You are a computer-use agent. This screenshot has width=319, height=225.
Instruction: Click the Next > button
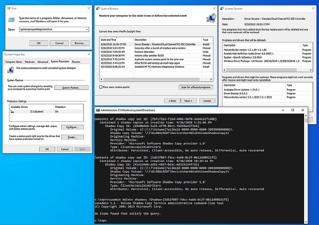[188, 101]
